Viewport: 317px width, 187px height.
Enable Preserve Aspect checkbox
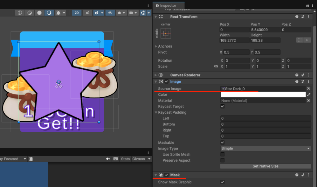pos(222,160)
